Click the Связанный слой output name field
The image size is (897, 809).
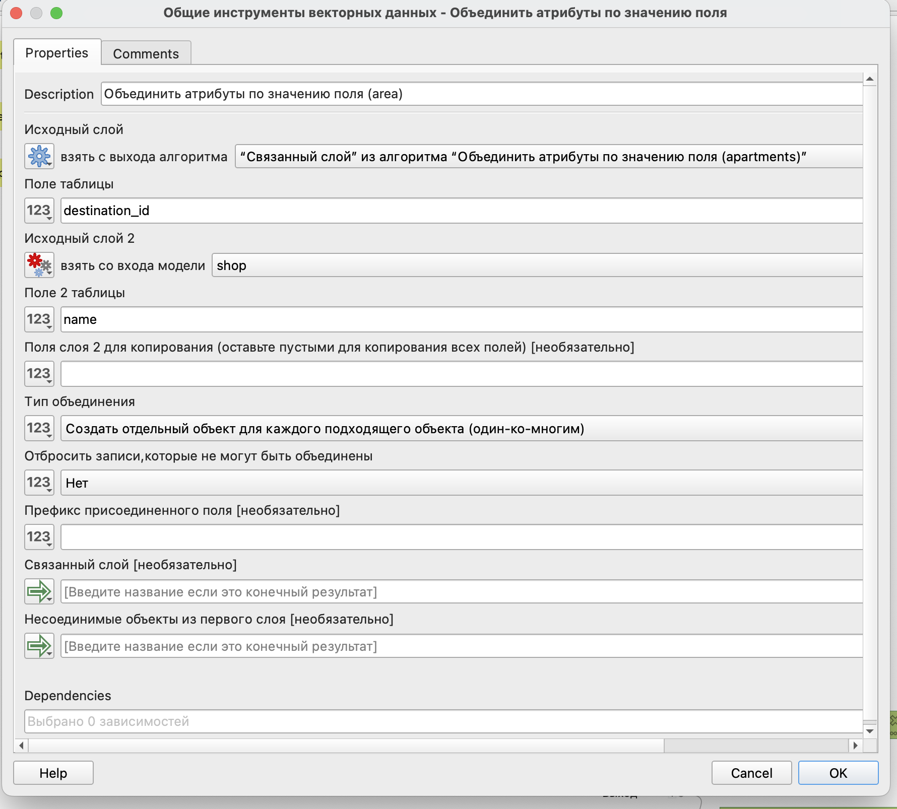[x=462, y=591]
